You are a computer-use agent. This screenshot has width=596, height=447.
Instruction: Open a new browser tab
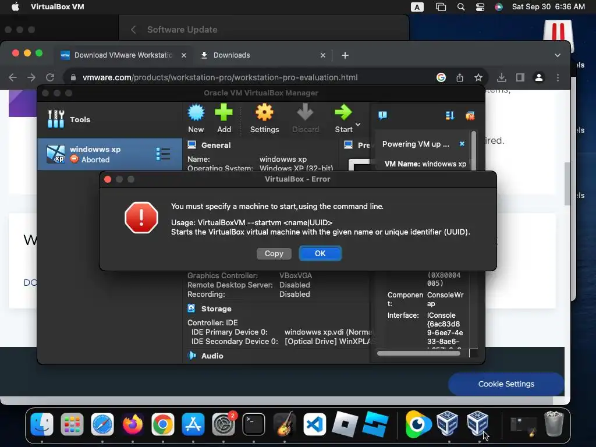coord(345,55)
